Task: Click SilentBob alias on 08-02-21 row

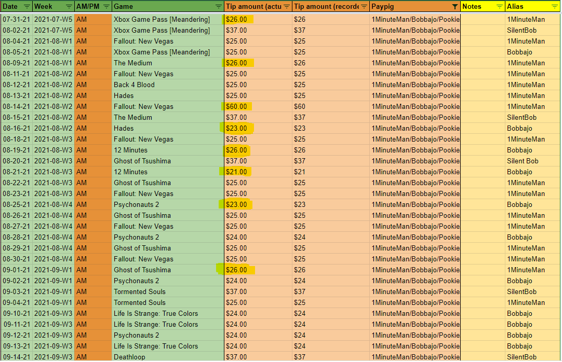Action: pyautogui.click(x=532, y=31)
